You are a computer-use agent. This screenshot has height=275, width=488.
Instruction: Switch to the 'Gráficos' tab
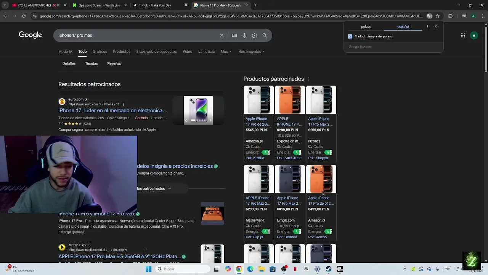click(100, 52)
